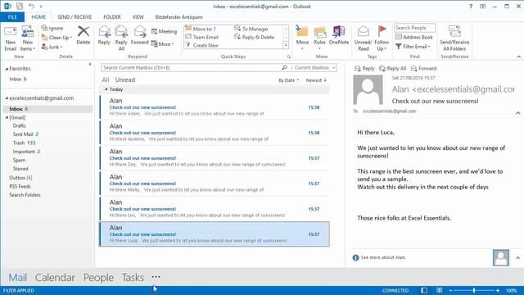Open the By Date sort dropdown
This screenshot has width=524, height=295.
pos(289,80)
